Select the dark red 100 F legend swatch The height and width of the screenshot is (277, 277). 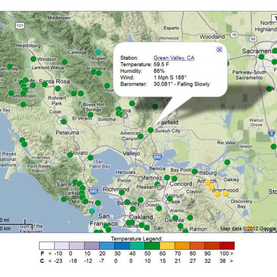coord(227,246)
